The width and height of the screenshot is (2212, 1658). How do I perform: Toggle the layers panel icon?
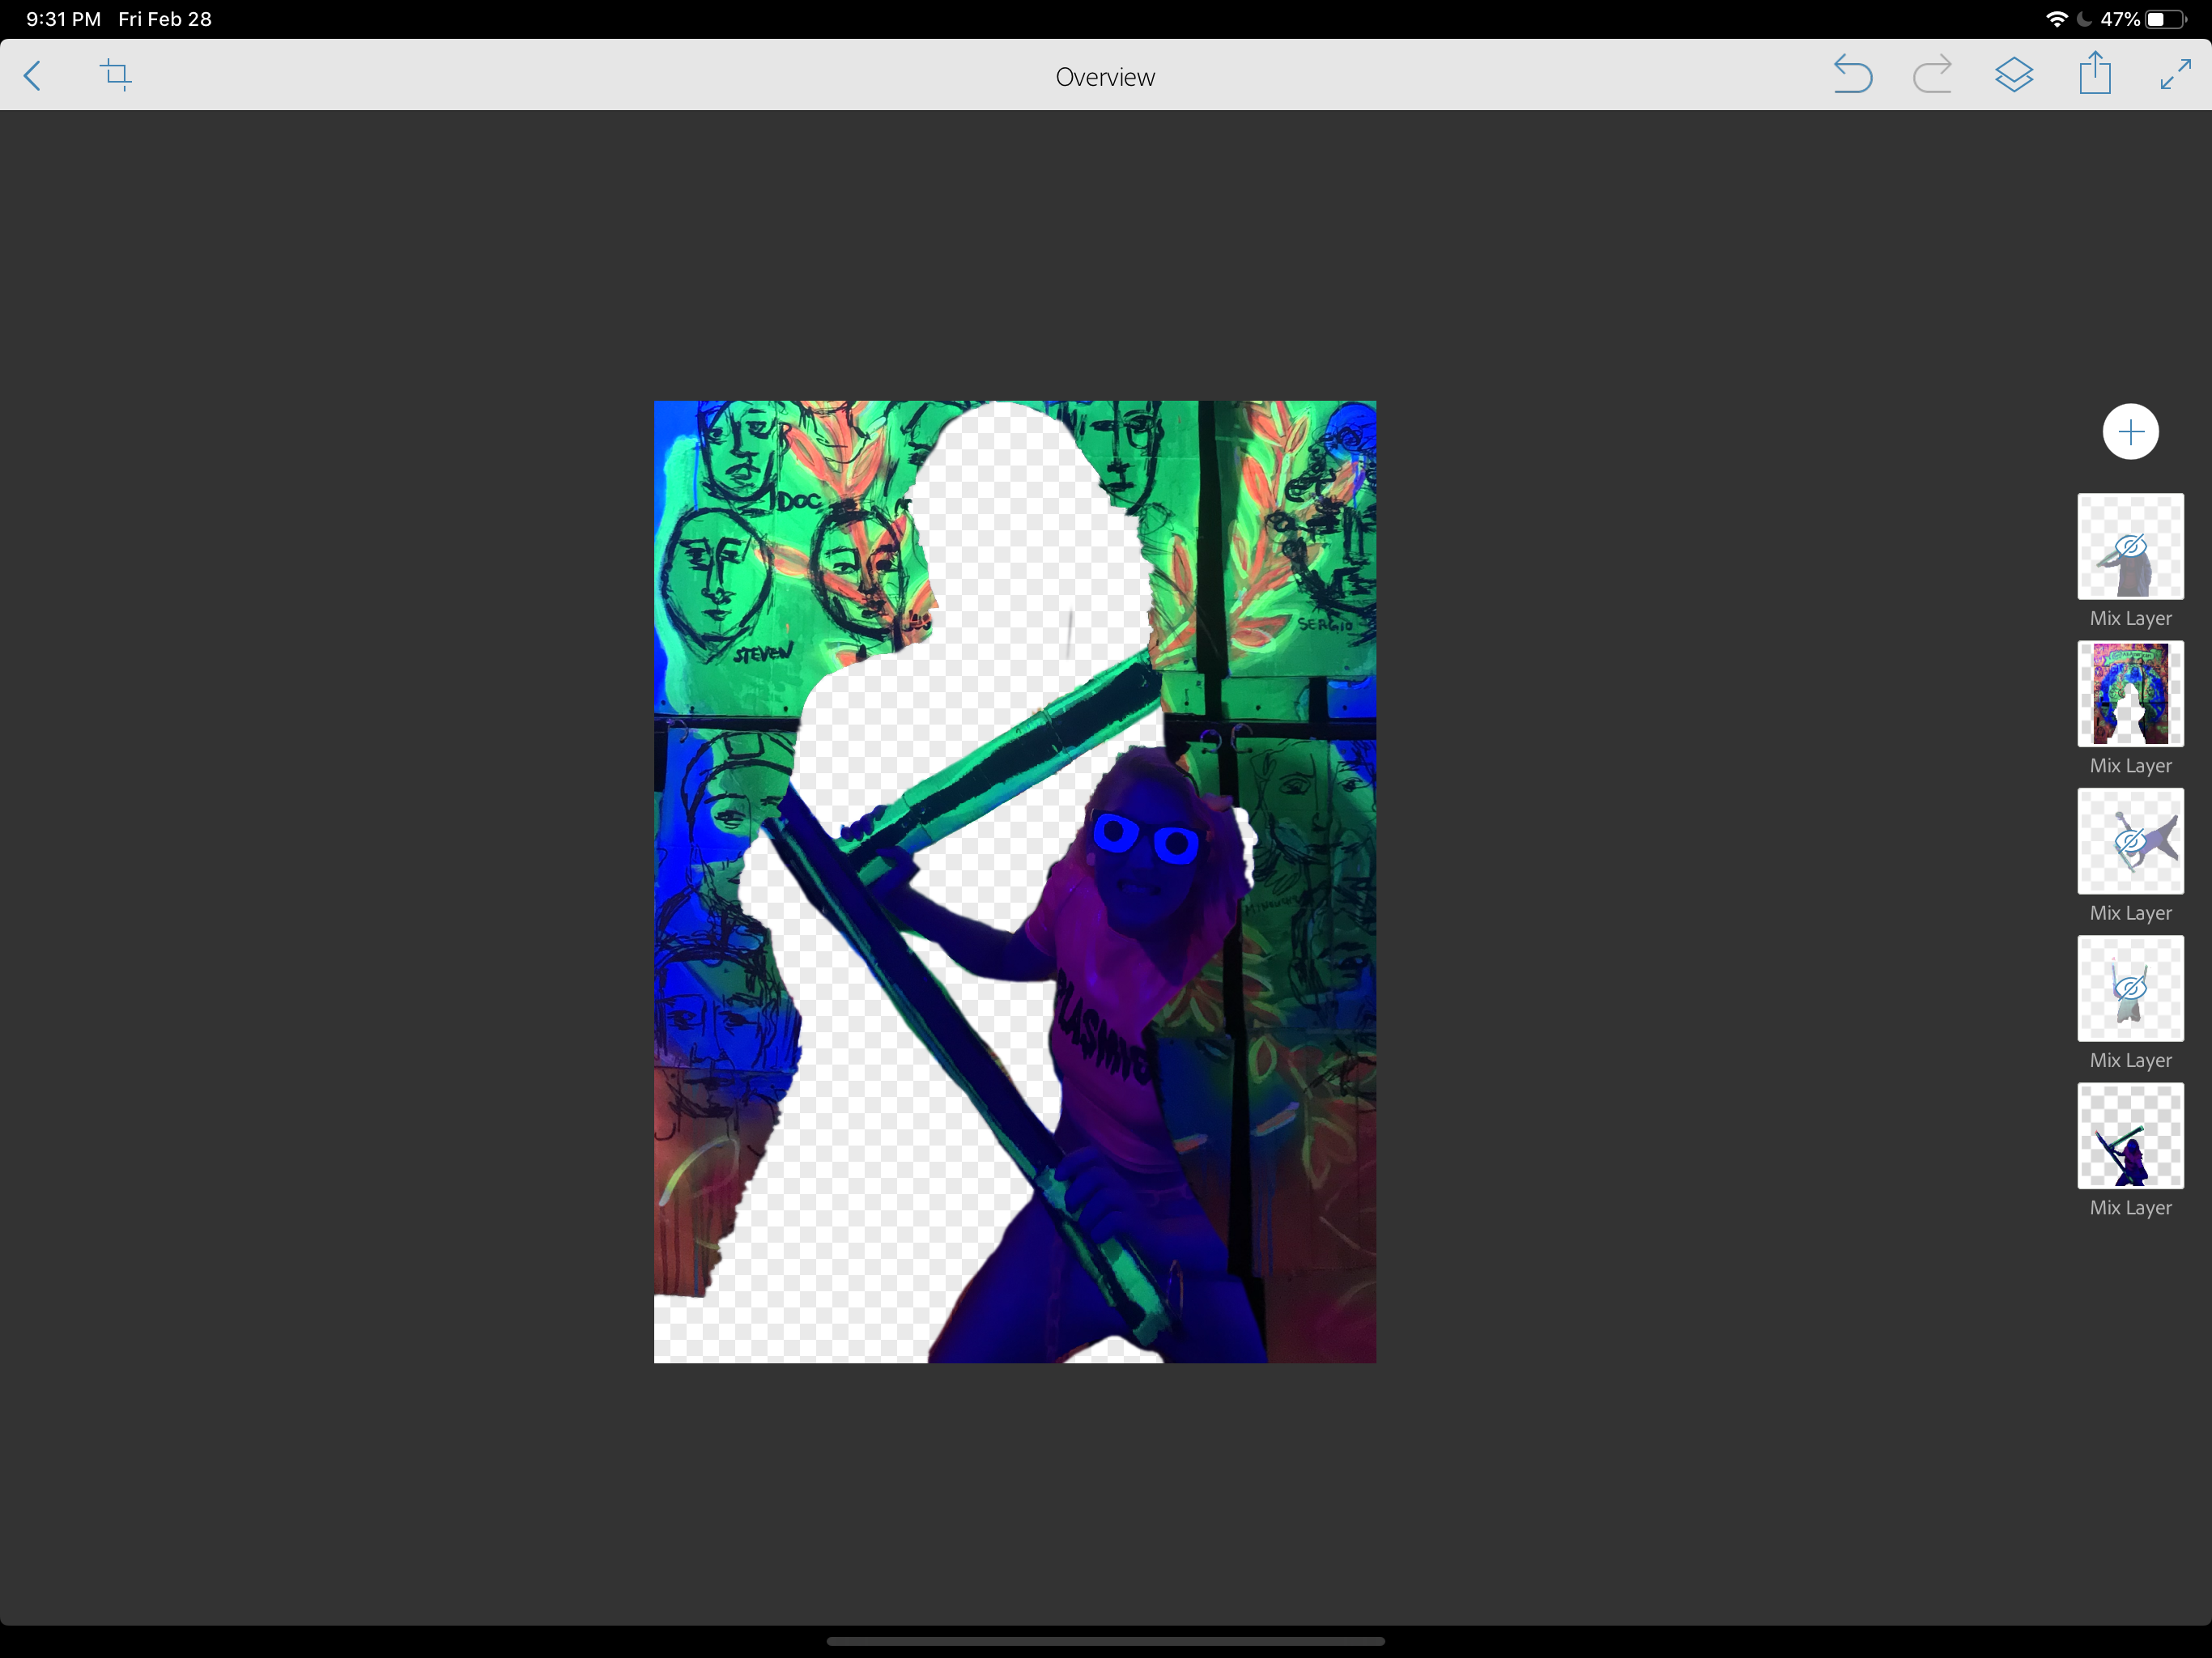pyautogui.click(x=2014, y=75)
